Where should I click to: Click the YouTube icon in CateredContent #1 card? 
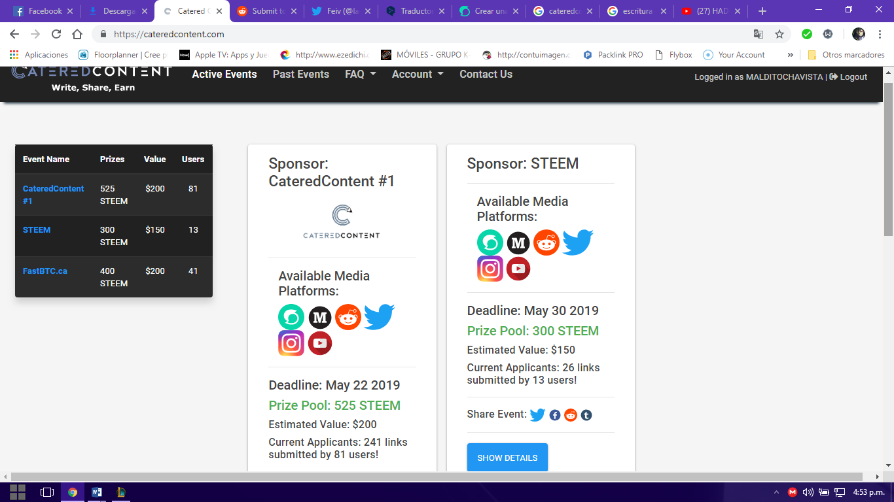320,343
